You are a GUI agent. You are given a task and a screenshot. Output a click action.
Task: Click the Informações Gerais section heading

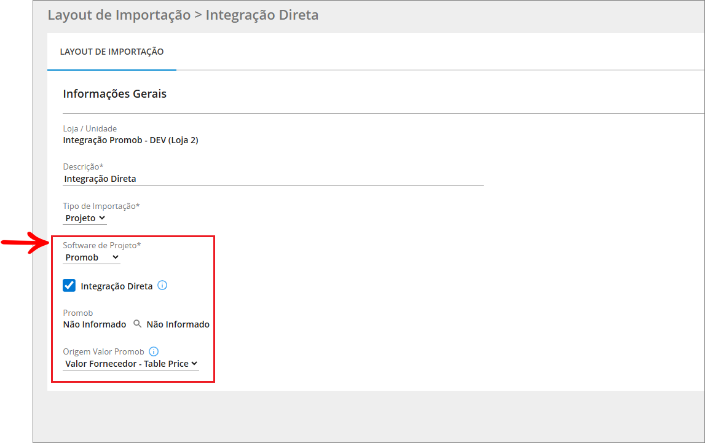tap(115, 94)
